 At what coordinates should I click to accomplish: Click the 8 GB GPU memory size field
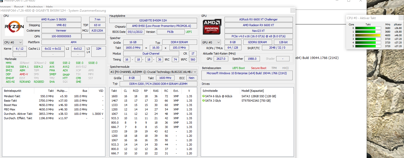pyautogui.click(x=233, y=42)
